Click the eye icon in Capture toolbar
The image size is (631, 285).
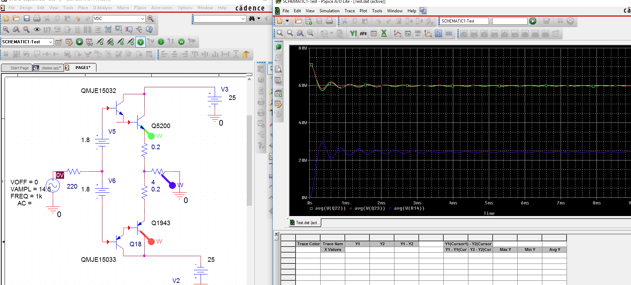point(37,30)
